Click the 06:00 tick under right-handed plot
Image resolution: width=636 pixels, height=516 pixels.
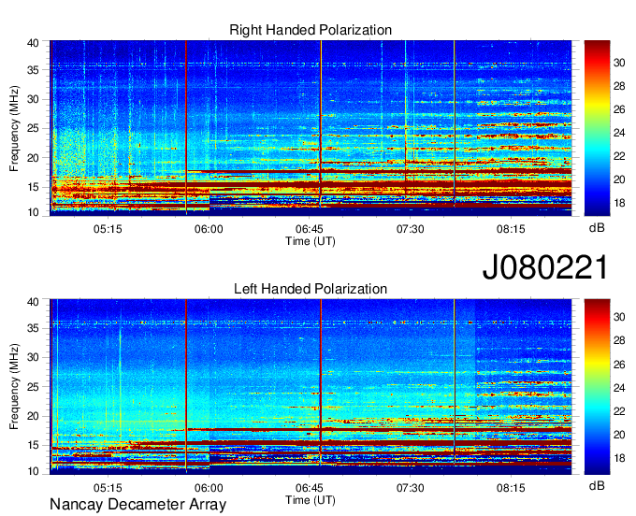click(x=209, y=229)
